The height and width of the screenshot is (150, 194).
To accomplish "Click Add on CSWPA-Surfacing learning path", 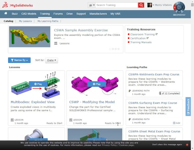I will click(177, 123).
